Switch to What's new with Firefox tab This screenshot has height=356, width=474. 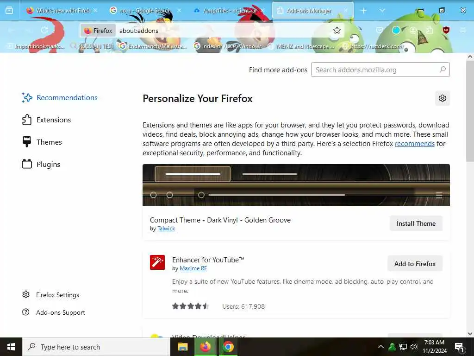(x=62, y=11)
